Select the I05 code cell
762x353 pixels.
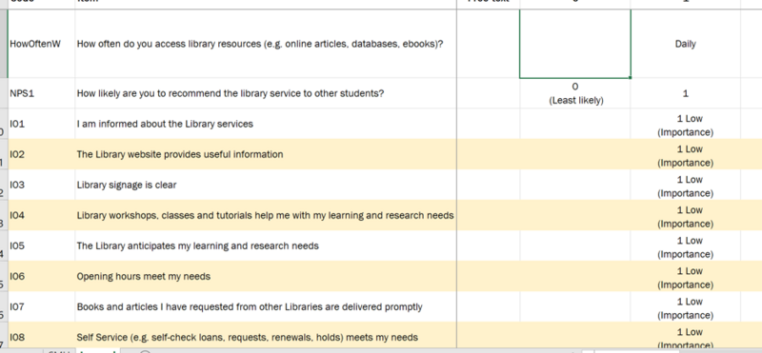click(x=41, y=245)
